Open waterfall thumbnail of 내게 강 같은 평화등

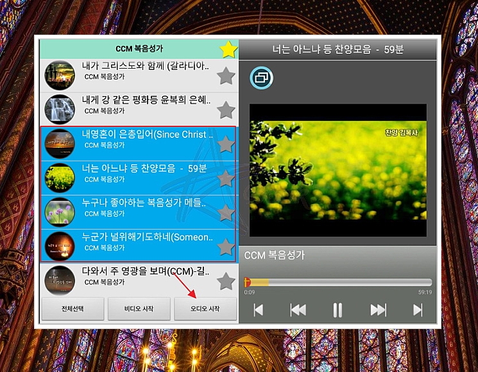60,110
